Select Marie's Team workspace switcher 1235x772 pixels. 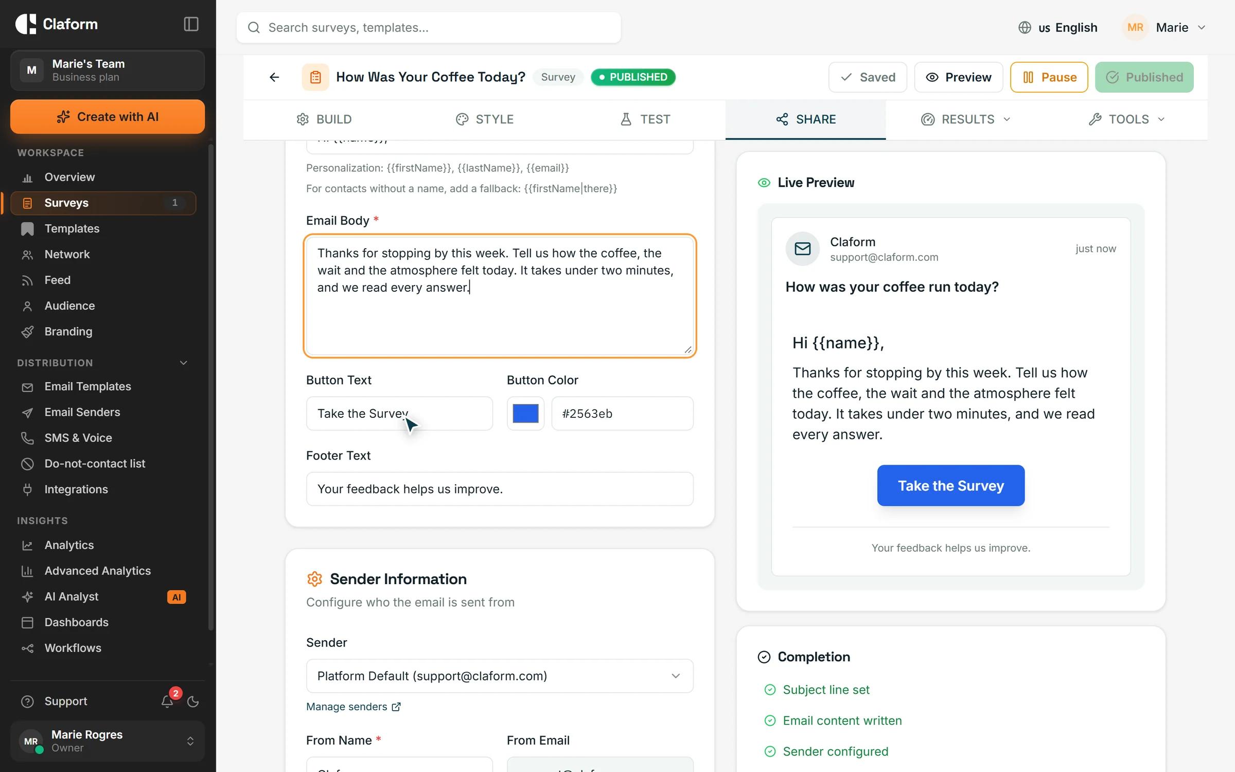pos(108,70)
